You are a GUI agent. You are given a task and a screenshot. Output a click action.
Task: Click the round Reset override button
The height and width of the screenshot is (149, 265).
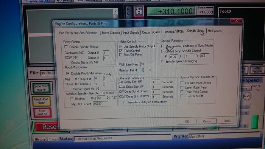click(x=247, y=96)
